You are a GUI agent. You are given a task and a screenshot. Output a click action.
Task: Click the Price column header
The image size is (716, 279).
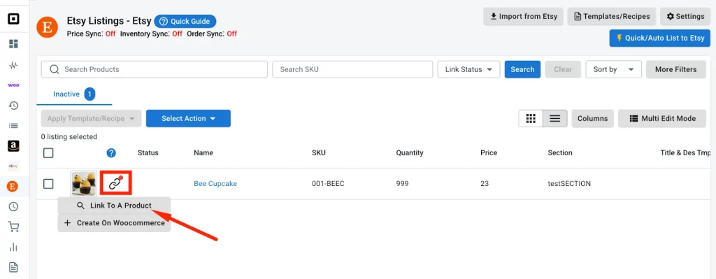click(489, 153)
